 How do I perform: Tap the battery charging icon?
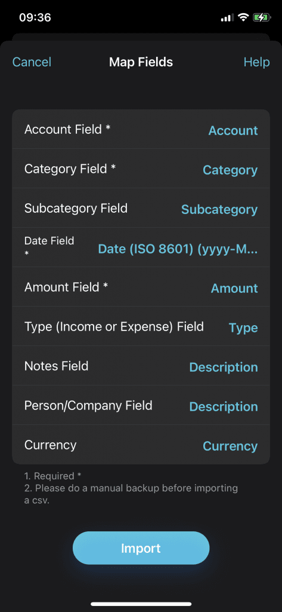[x=261, y=17]
